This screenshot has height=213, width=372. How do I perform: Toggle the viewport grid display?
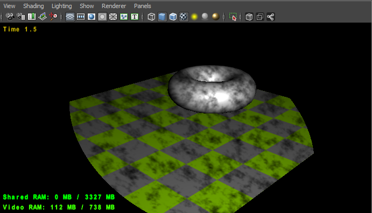[x=70, y=17]
